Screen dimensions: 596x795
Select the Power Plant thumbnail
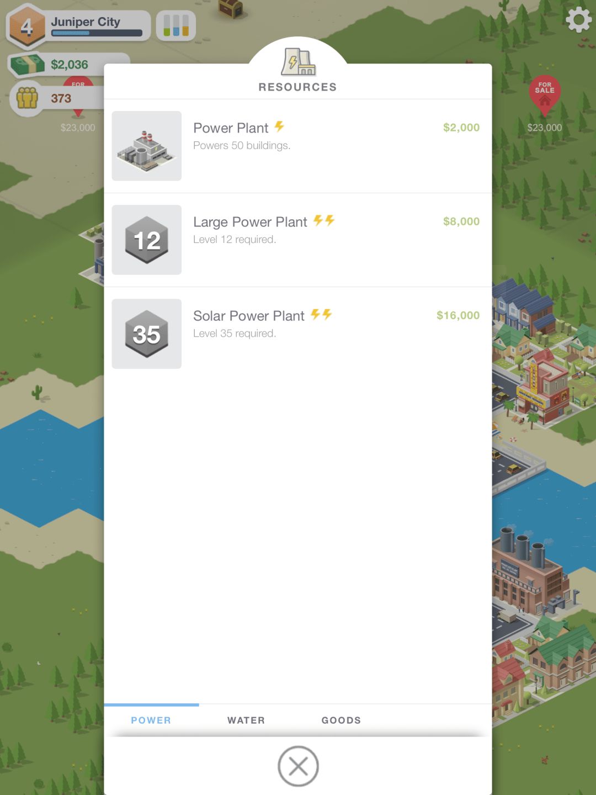[147, 146]
